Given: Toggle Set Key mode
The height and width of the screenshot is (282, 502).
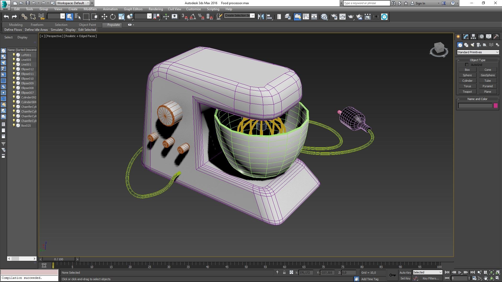Looking at the screenshot, I should (x=405, y=278).
